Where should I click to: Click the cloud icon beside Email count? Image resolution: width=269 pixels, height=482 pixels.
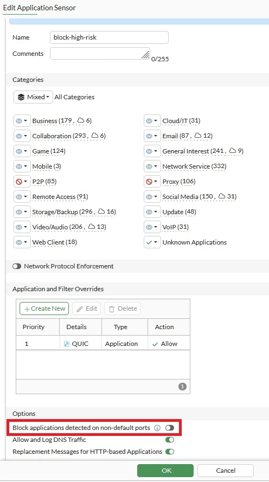[198, 136]
